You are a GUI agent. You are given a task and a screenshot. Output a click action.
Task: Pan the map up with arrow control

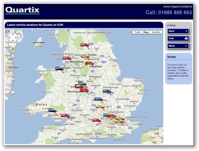click(13, 35)
